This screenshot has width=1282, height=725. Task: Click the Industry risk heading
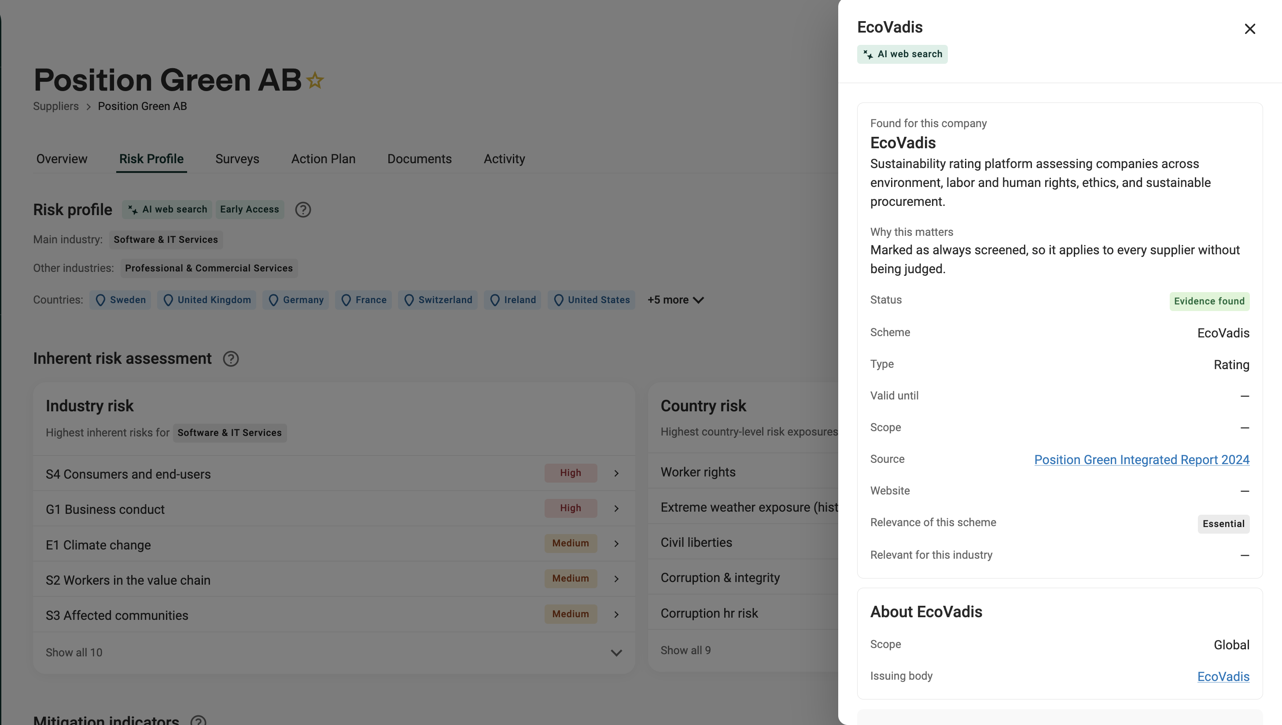point(90,406)
